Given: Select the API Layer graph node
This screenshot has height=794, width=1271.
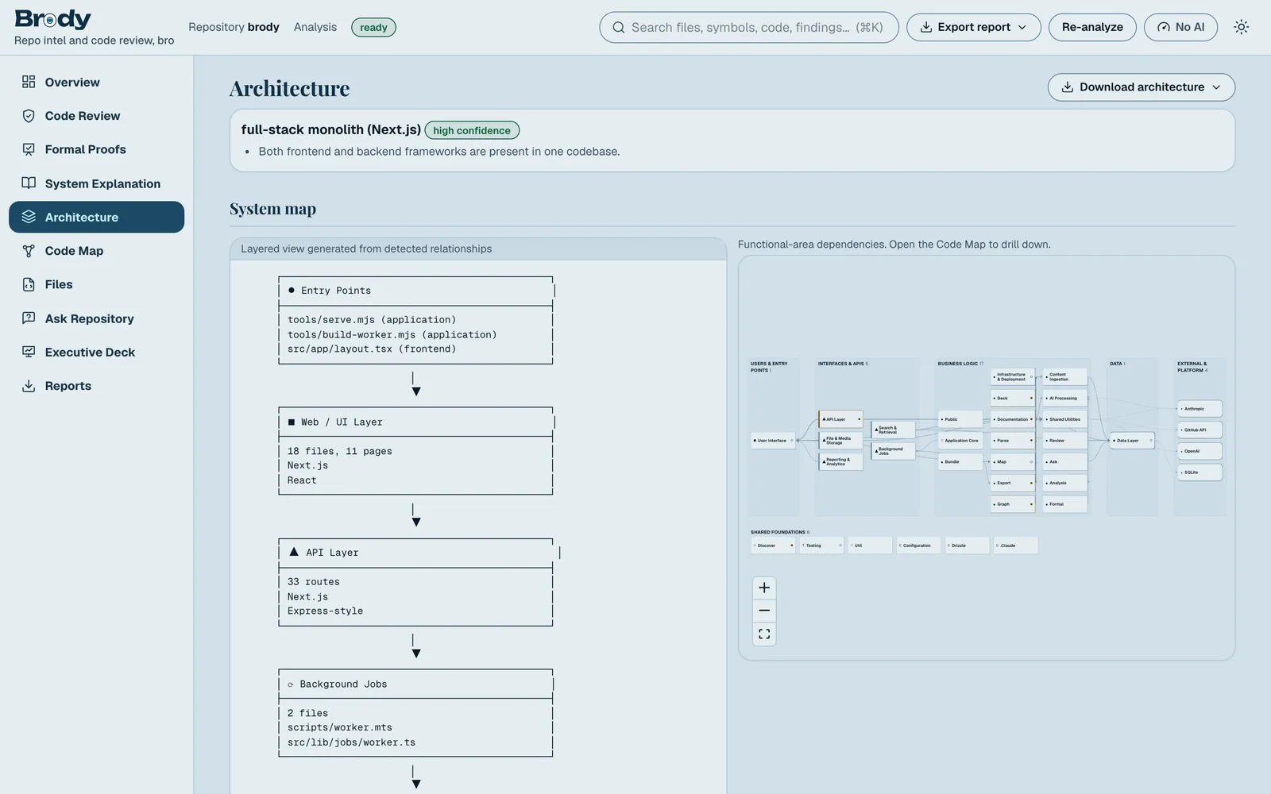Looking at the screenshot, I should tap(840, 419).
